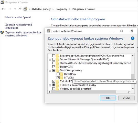Click folder icon of Starší komponenty
The height and width of the screenshot is (123, 138).
tap(57, 70)
